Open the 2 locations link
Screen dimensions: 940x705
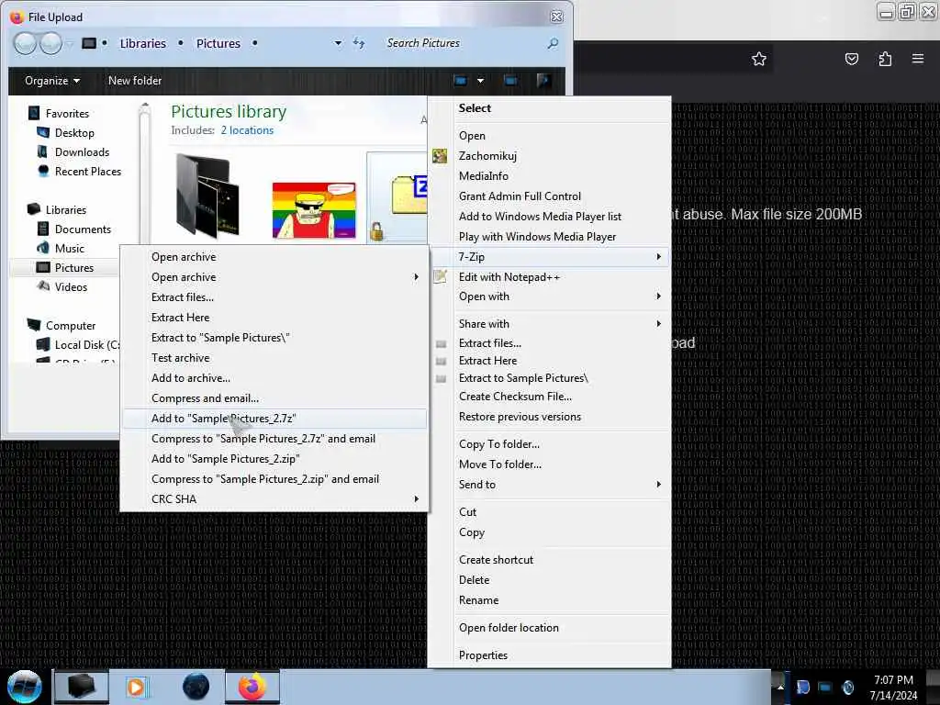(247, 130)
